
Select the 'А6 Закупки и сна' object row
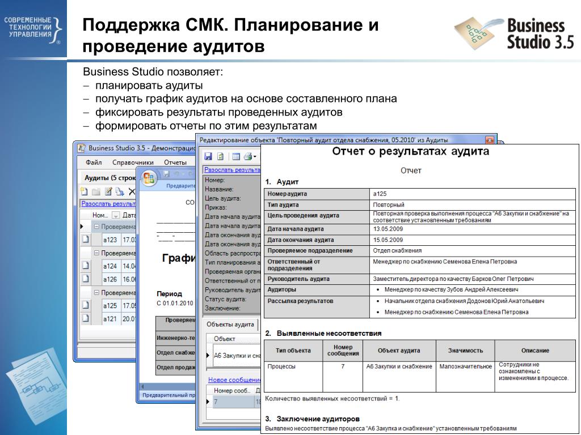(x=237, y=356)
